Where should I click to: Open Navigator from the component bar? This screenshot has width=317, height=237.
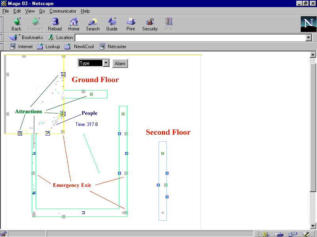click(265, 234)
